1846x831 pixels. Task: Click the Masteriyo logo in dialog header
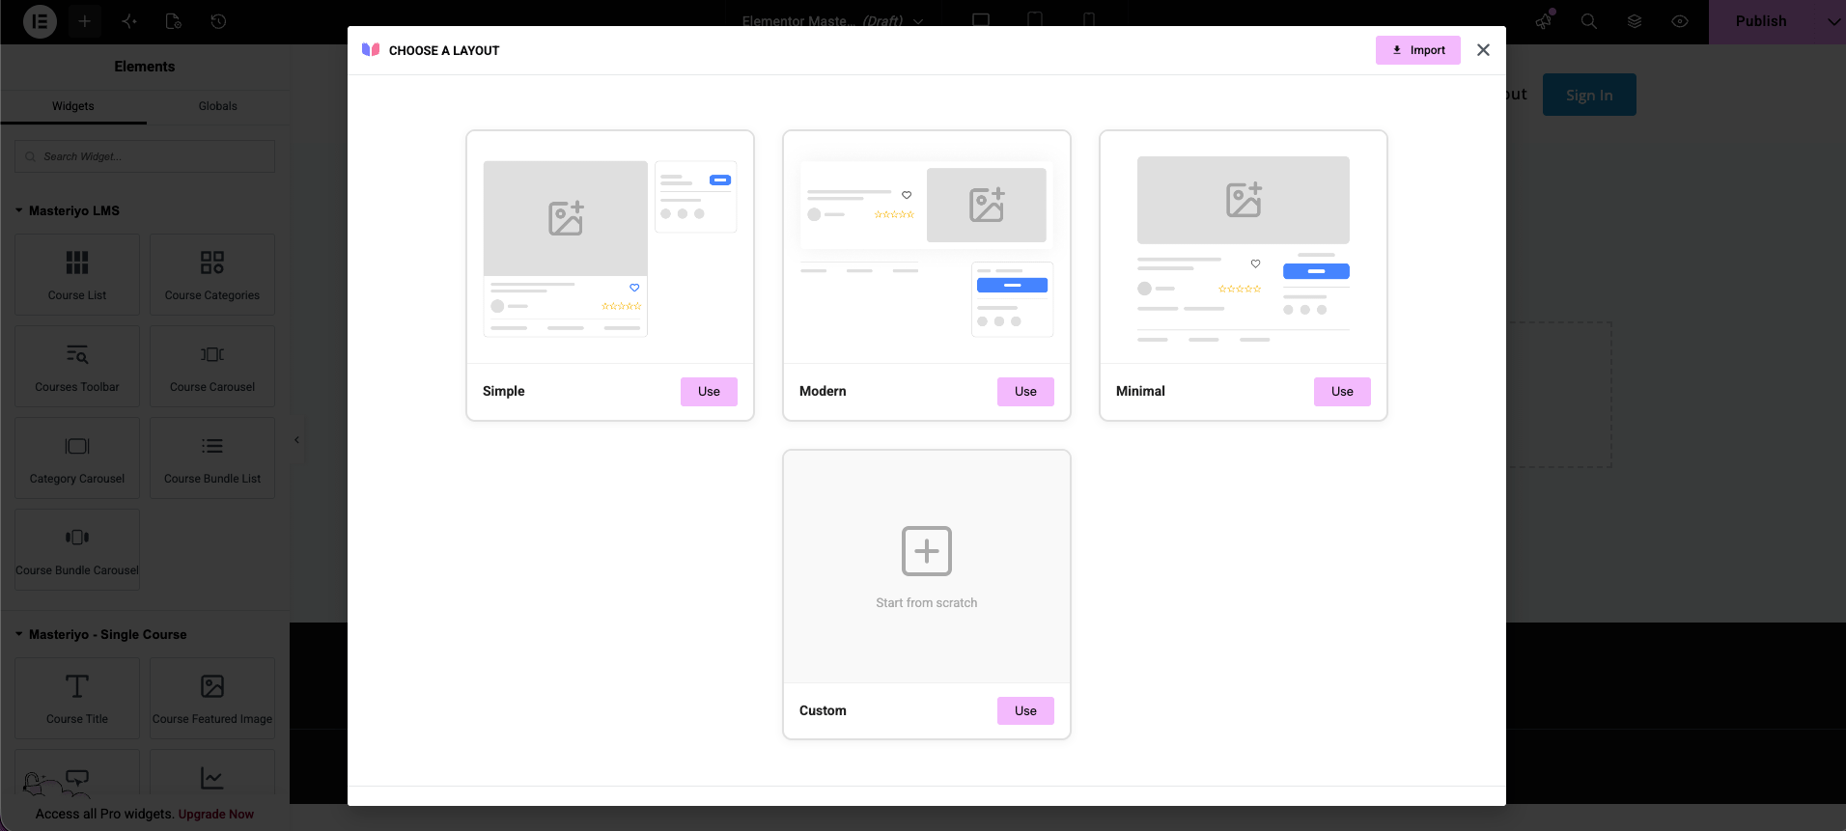coord(371,50)
